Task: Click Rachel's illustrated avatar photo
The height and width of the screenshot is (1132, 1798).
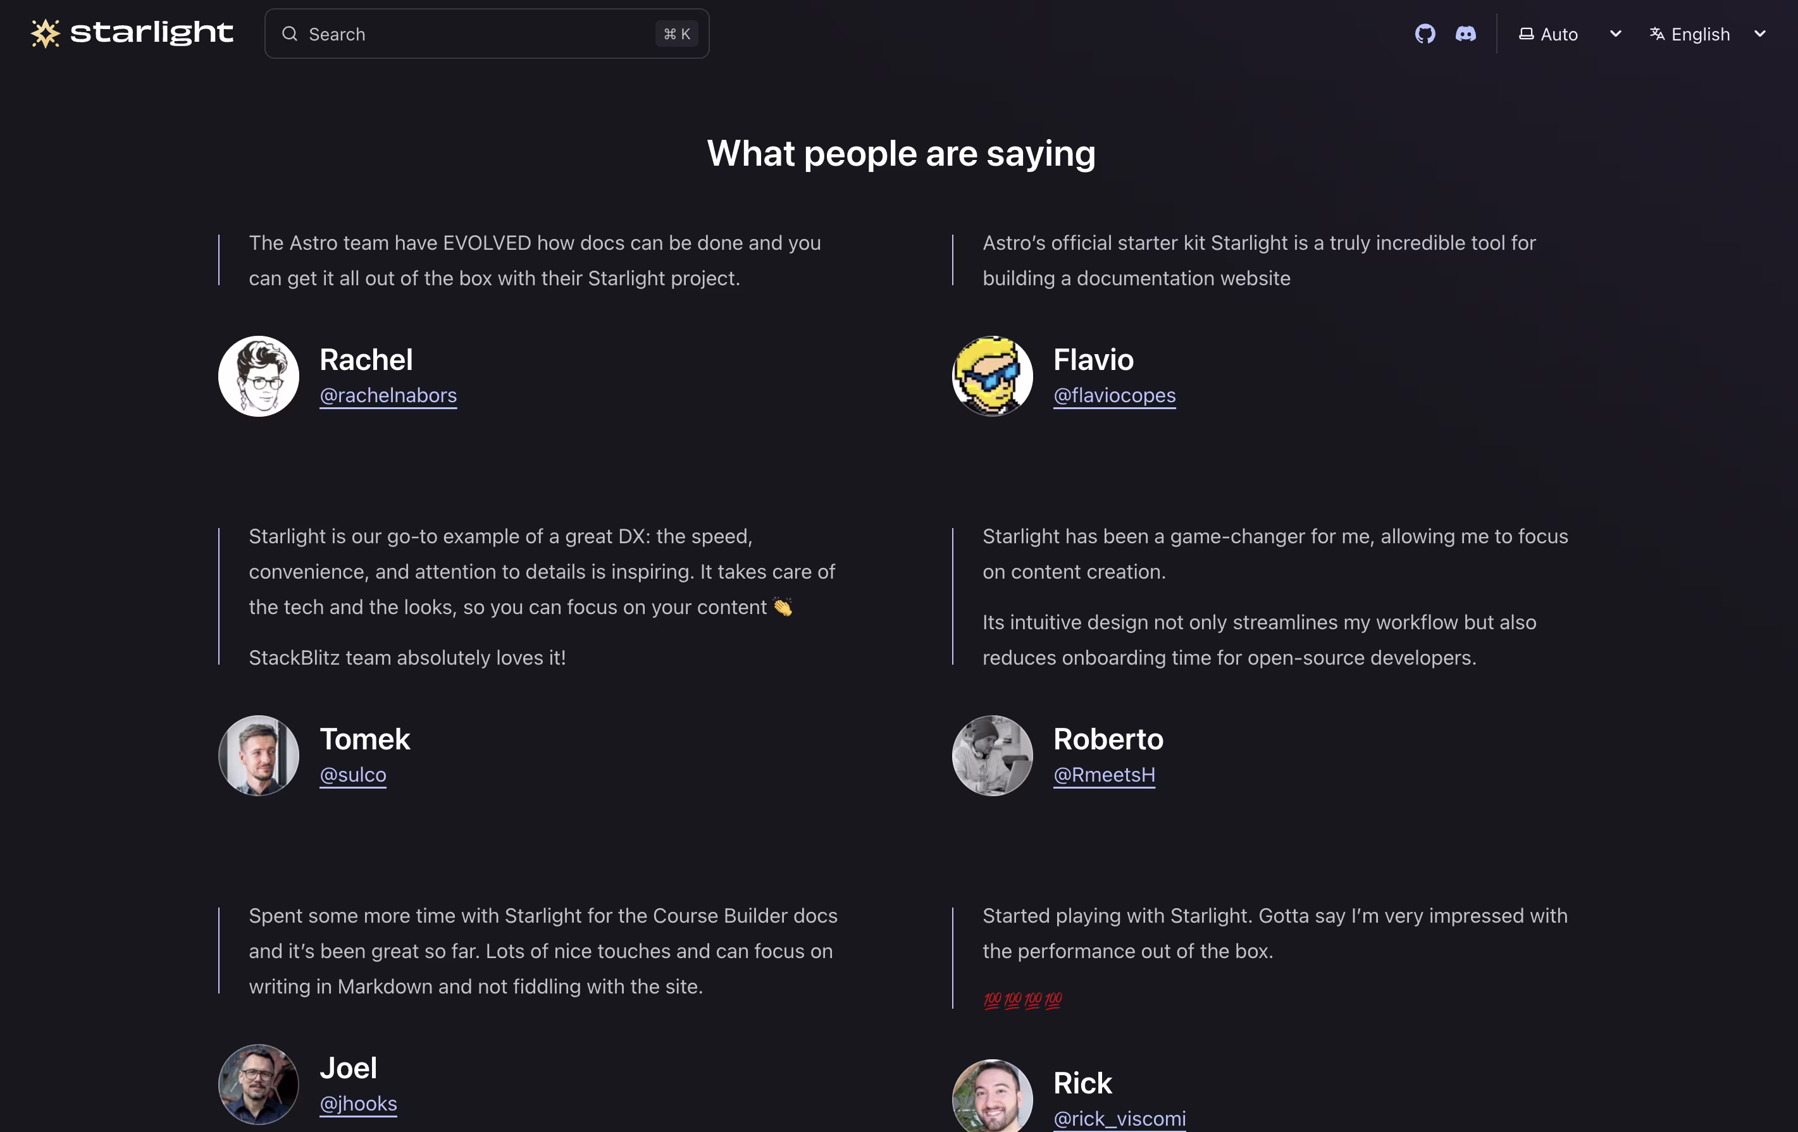Action: (x=258, y=376)
